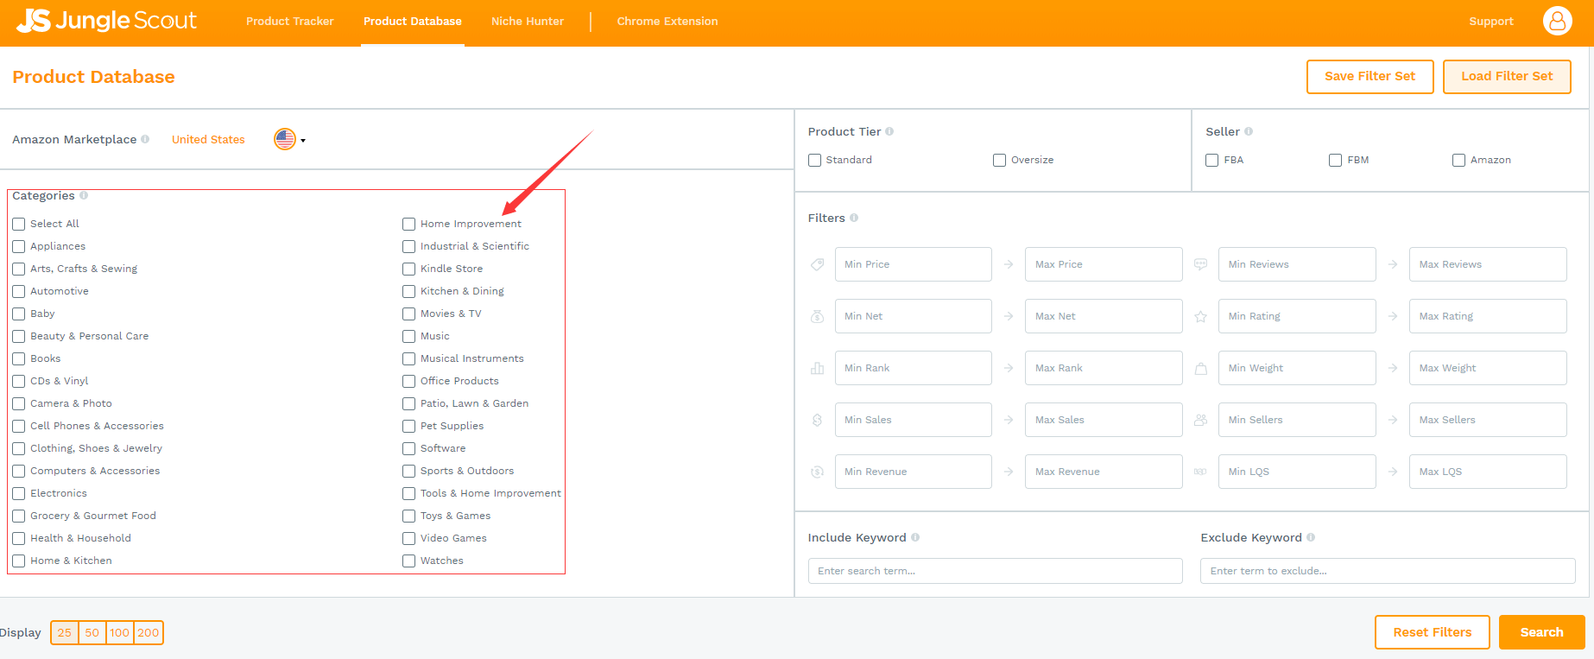Check the Watches category checkbox
Image resolution: width=1594 pixels, height=659 pixels.
pos(409,561)
